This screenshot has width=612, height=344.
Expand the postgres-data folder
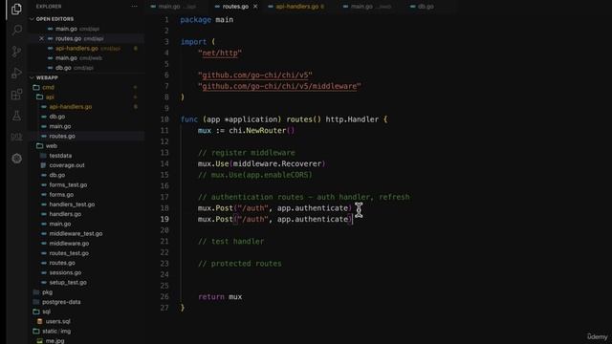pyautogui.click(x=61, y=302)
